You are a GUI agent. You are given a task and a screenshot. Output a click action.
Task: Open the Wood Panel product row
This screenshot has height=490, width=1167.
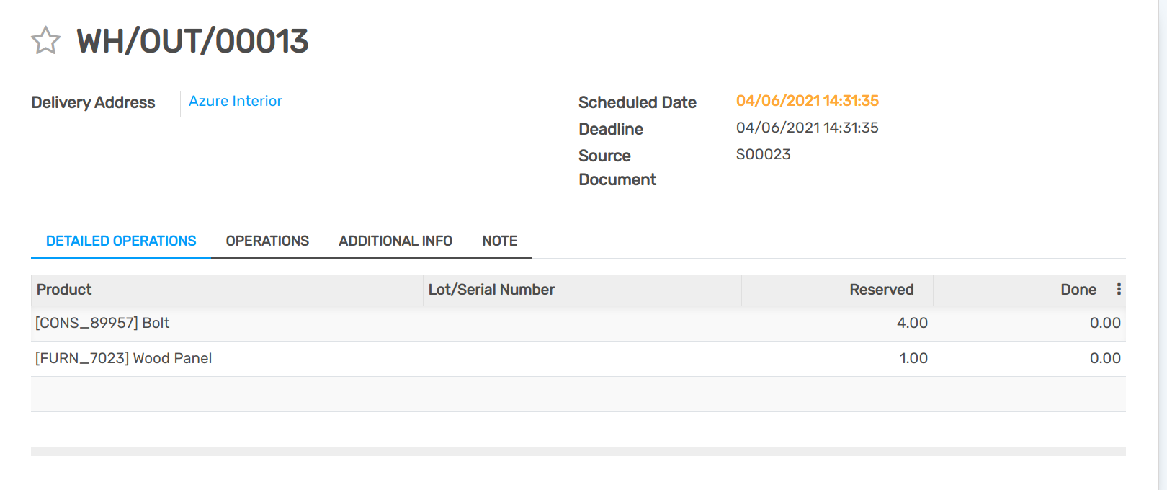(123, 358)
